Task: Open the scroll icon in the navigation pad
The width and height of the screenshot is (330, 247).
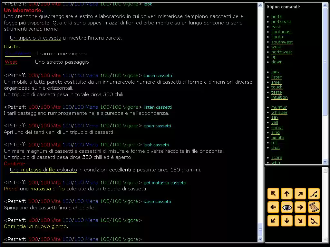Action: (314, 207)
